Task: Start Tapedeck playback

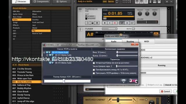Action: [110, 23]
